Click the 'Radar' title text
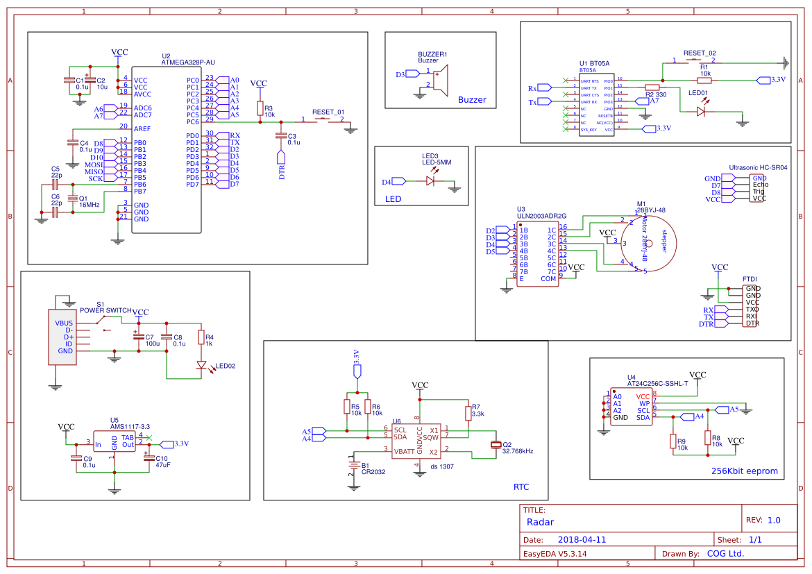Viewport: 812px width, 574px height. point(540,522)
